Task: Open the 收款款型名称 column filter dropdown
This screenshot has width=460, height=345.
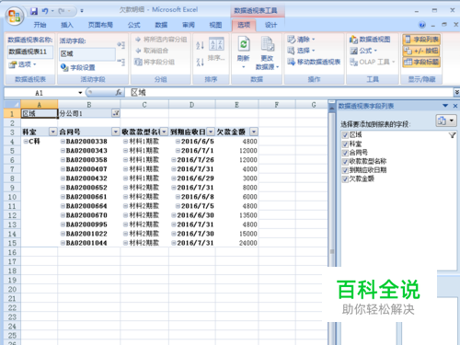Action: pyautogui.click(x=165, y=132)
